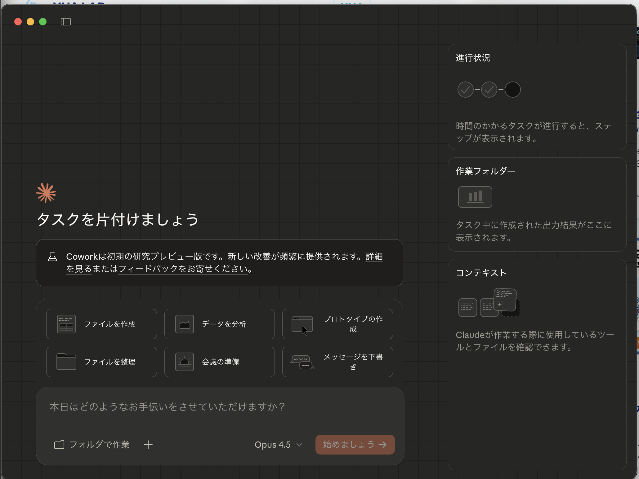Open 詳細を見る link
This screenshot has height=479, width=639.
374,257
